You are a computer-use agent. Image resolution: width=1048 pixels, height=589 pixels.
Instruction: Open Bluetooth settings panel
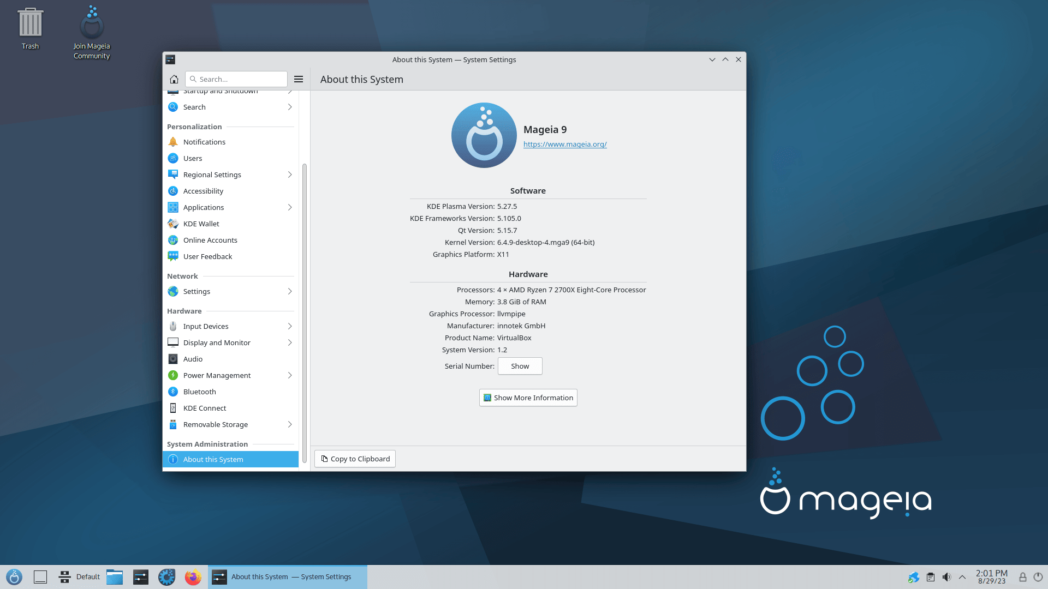click(199, 391)
